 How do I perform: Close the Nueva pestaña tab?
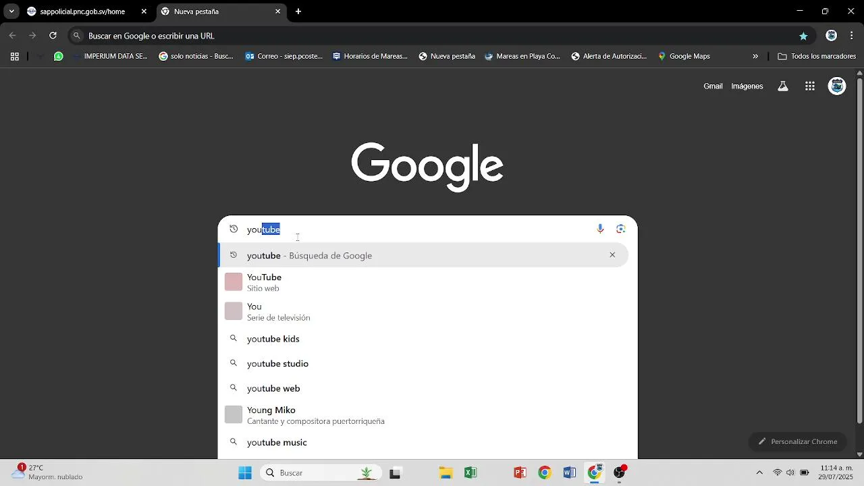click(277, 11)
